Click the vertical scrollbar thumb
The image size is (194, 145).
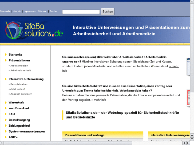coord(192,48)
